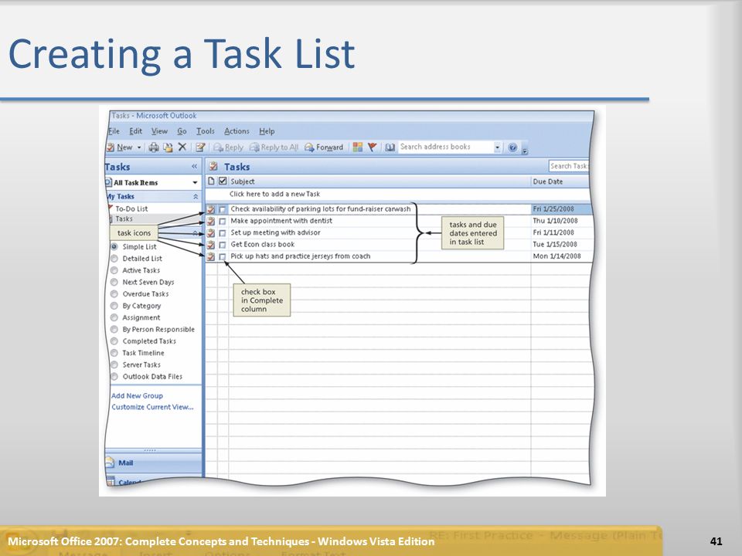Check complete box for advisor meeting
This screenshot has height=556, width=742.
tap(223, 232)
